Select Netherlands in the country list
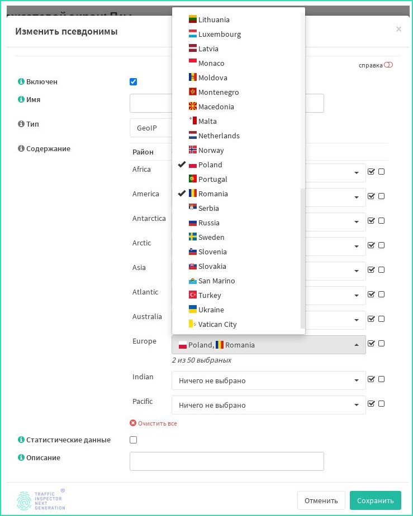 pyautogui.click(x=236, y=136)
